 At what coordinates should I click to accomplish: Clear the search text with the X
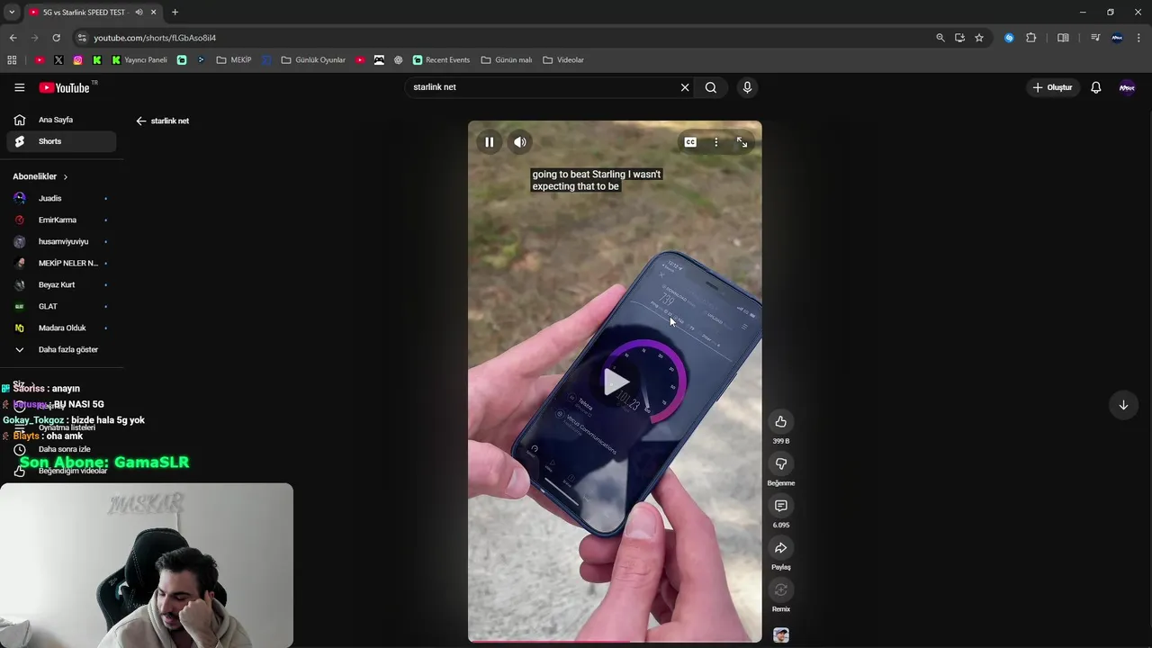pos(685,87)
